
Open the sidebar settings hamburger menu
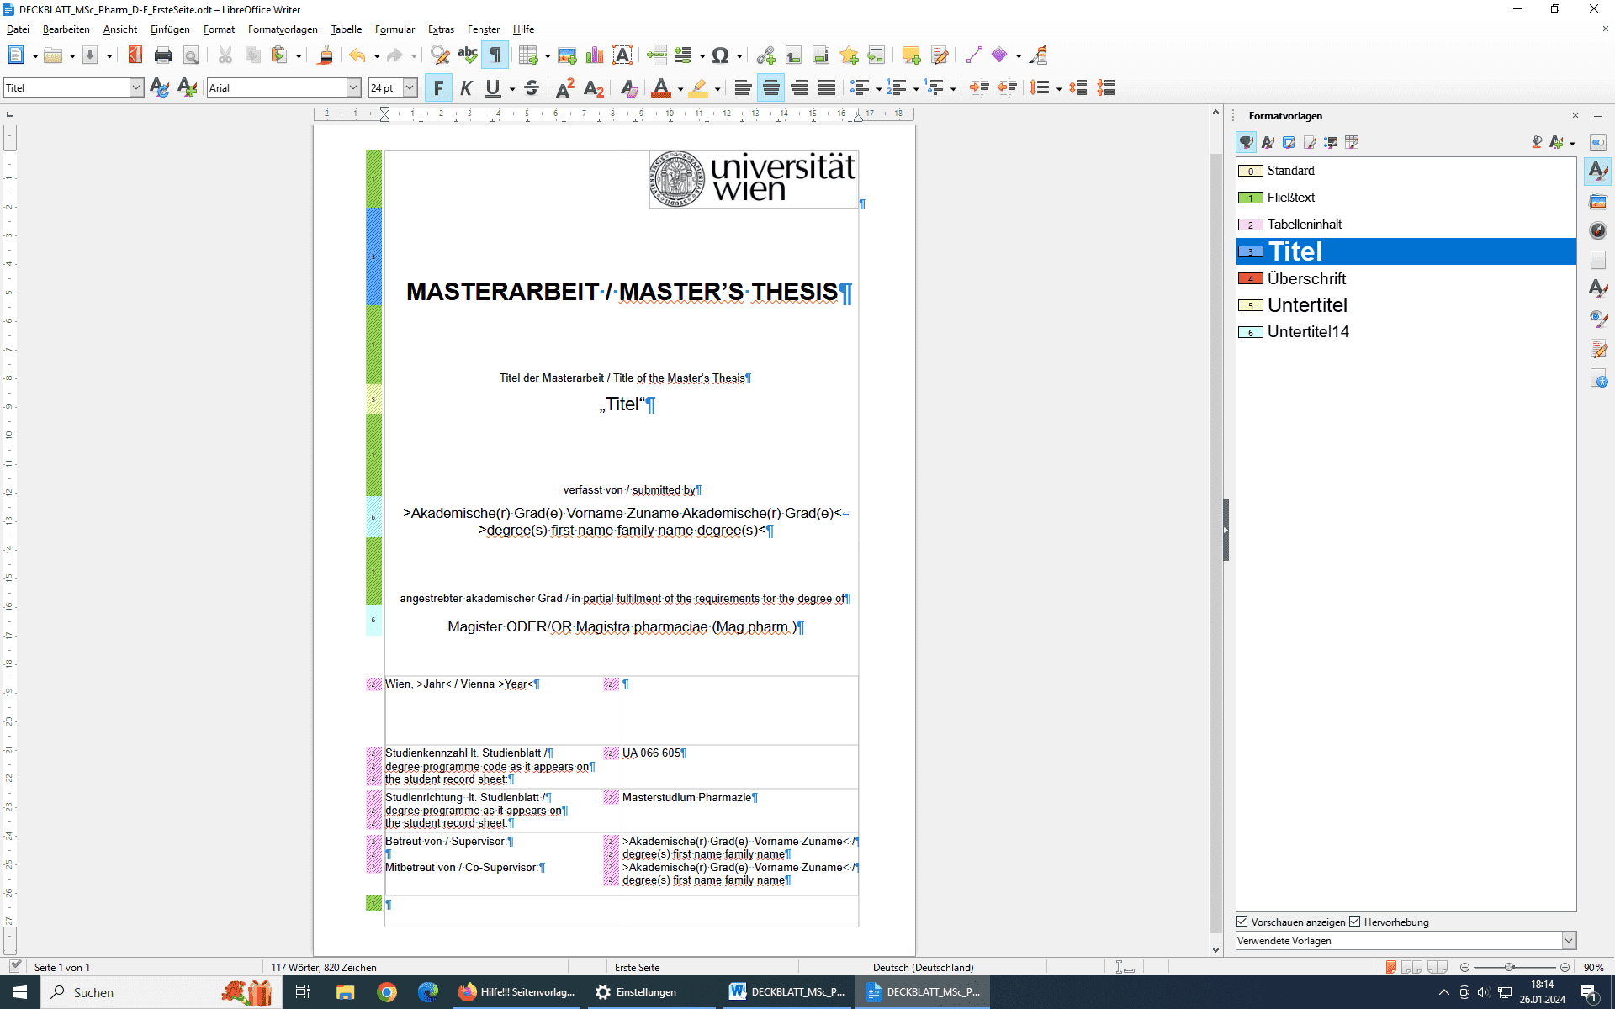coord(1598,116)
